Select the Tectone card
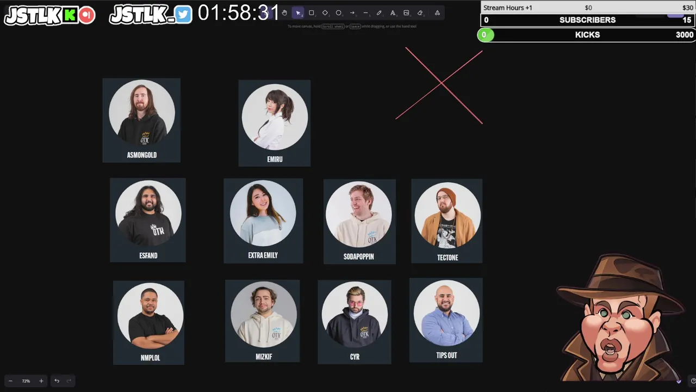 click(x=447, y=221)
